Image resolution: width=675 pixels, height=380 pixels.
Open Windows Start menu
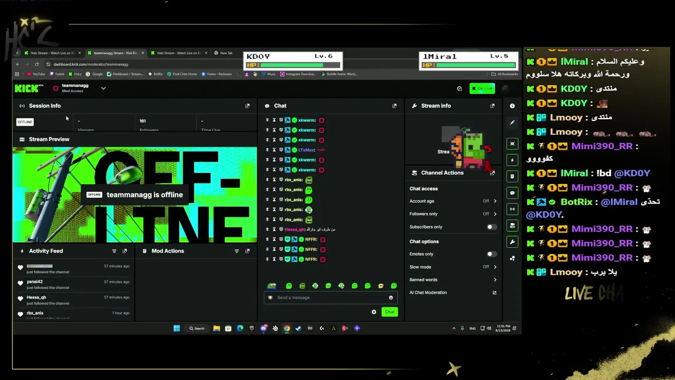coord(177,328)
